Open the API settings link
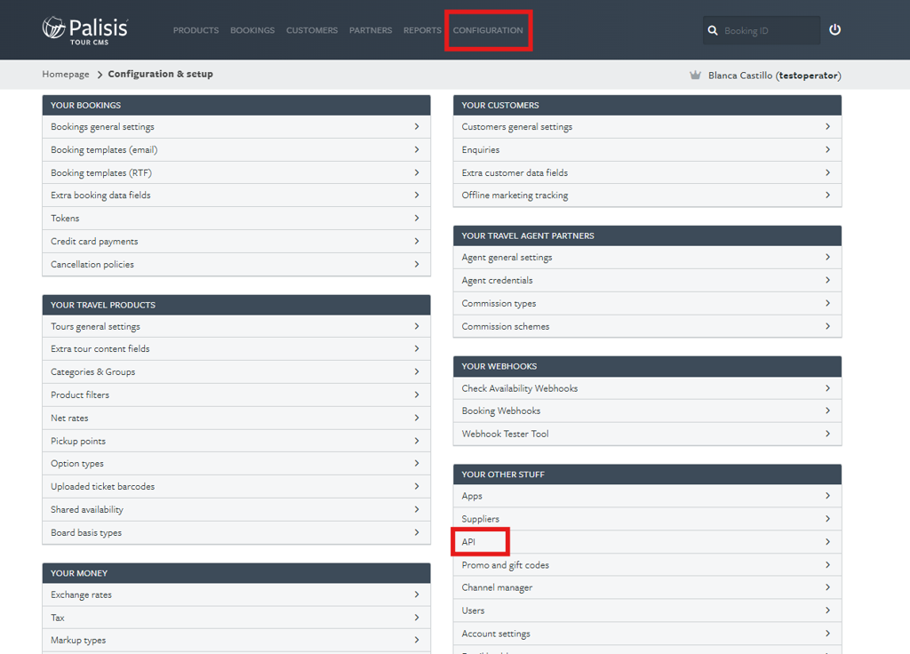Image resolution: width=910 pixels, height=654 pixels. tap(469, 542)
